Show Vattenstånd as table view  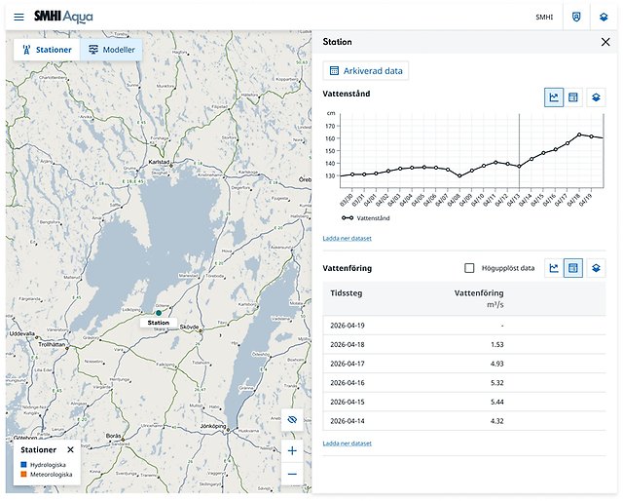[x=573, y=97]
